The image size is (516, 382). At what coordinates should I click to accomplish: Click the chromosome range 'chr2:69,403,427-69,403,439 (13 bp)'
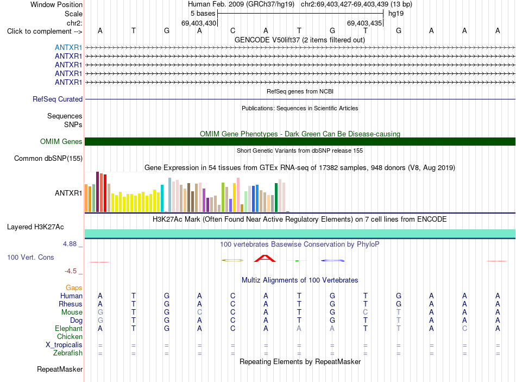pos(356,4)
